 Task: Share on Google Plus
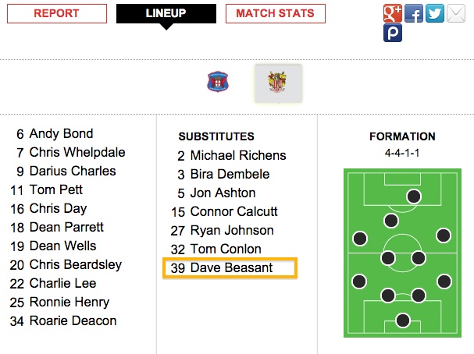point(393,13)
